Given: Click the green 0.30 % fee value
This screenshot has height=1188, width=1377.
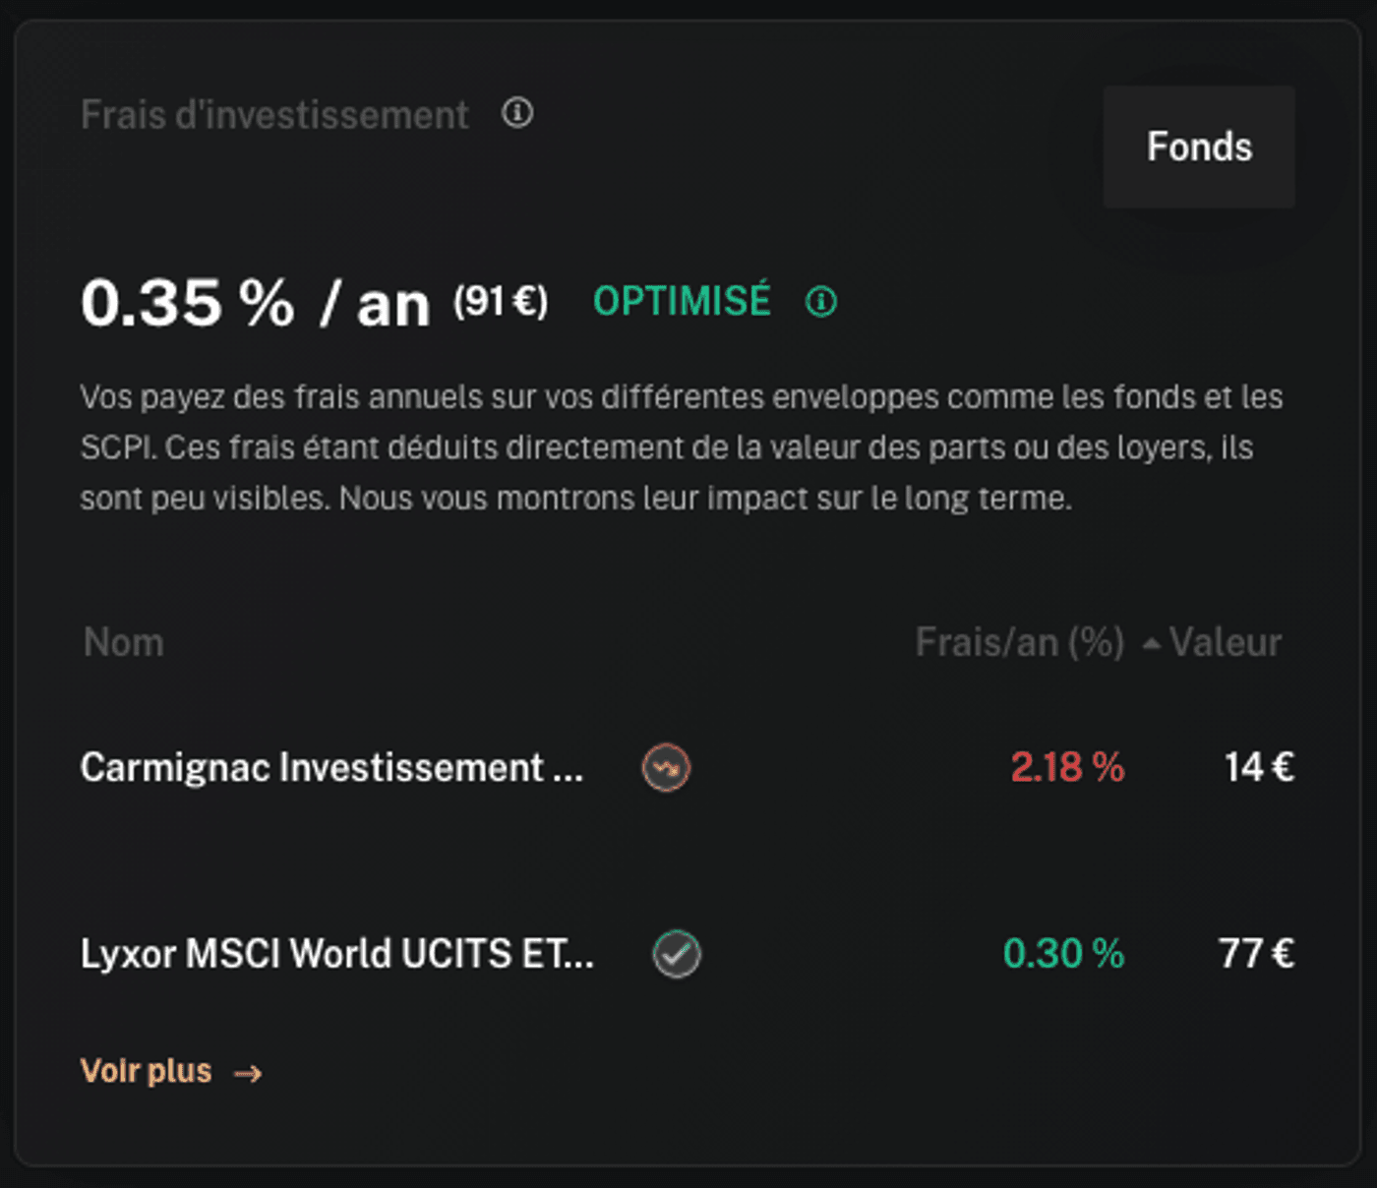Looking at the screenshot, I should pyautogui.click(x=1063, y=954).
